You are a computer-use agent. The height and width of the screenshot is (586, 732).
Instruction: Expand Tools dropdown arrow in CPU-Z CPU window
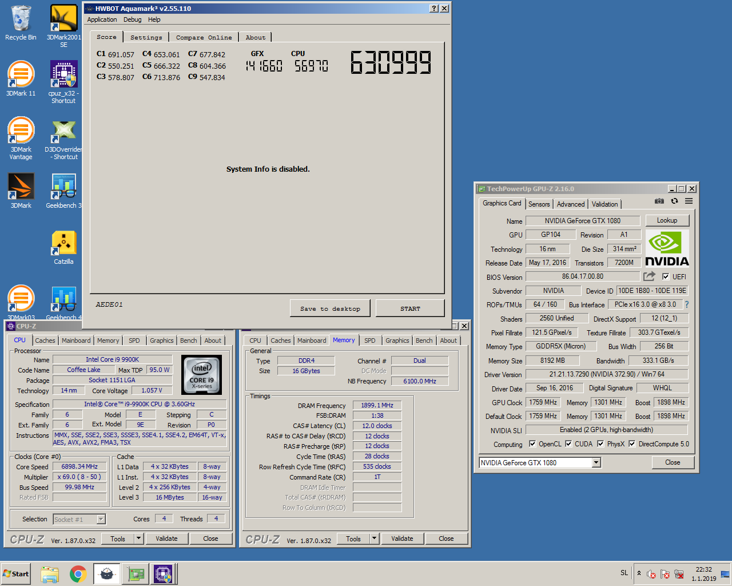[138, 539]
